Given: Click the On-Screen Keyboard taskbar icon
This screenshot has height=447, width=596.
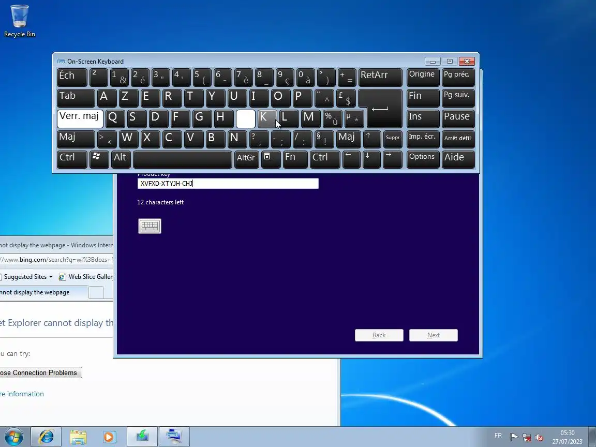Looking at the screenshot, I should [x=174, y=437].
